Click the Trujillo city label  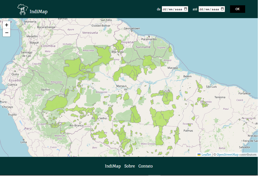coord(12,115)
